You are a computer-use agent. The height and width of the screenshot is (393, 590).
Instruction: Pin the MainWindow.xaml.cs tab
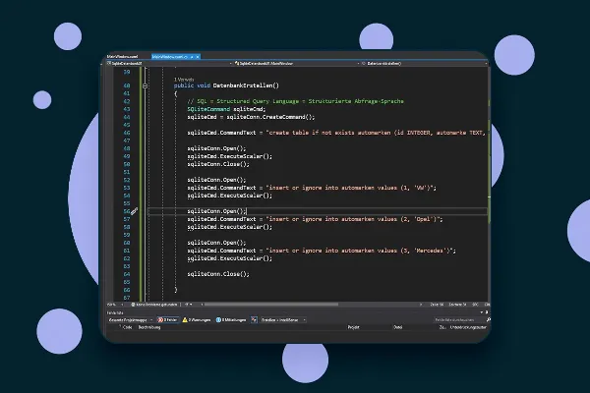[192, 57]
